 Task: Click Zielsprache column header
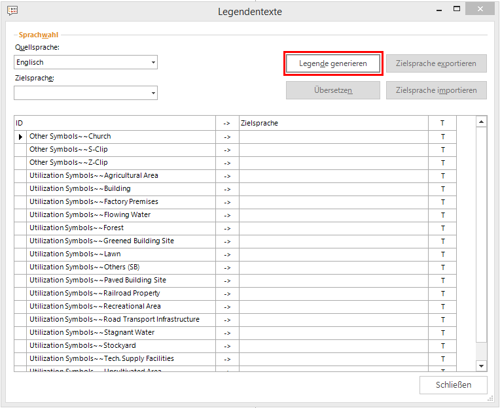(x=334, y=123)
